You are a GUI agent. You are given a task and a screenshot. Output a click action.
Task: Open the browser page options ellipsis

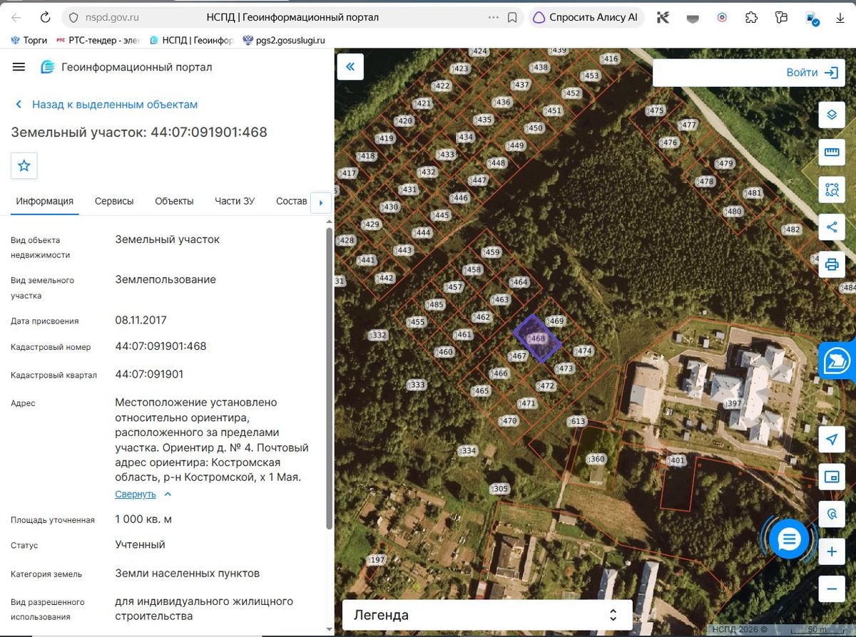coord(493,17)
